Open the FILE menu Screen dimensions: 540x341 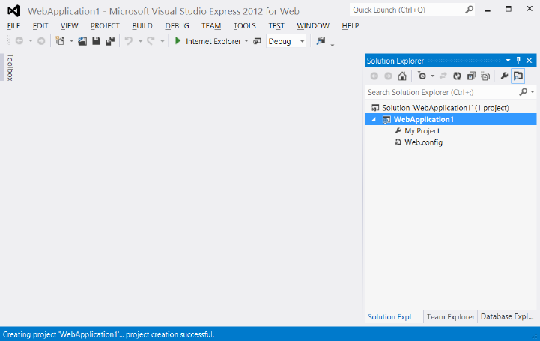[13, 26]
